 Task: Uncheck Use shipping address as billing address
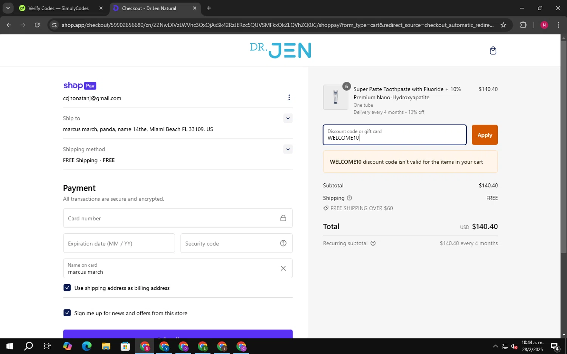click(67, 288)
